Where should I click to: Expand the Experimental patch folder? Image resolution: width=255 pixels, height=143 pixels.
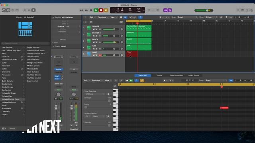pyautogui.click(x=49, y=81)
